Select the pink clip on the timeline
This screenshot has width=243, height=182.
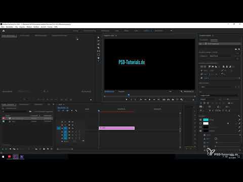[116, 128]
